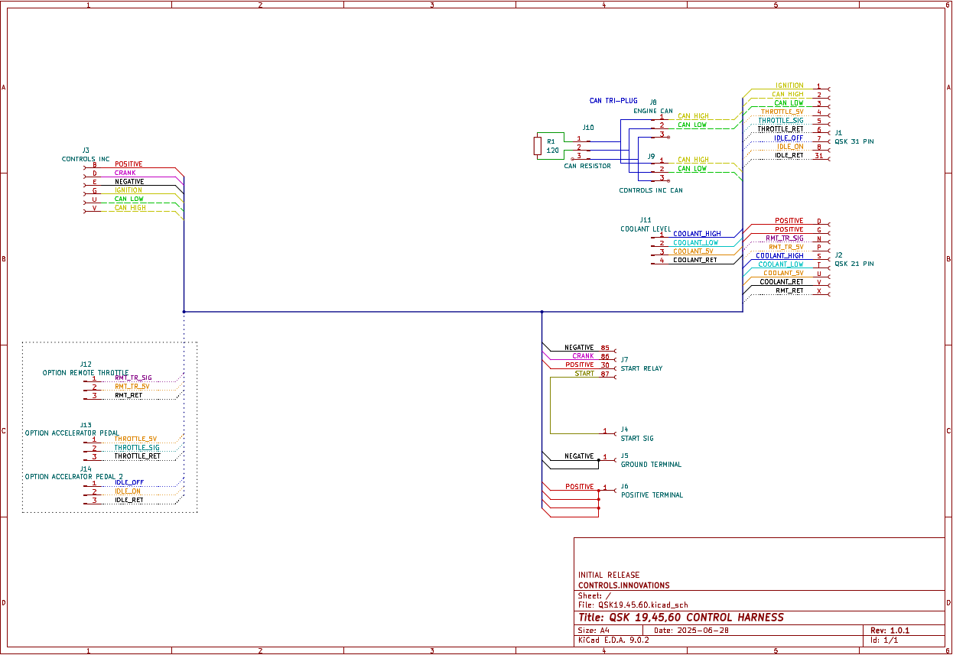Viewport: 953px width, 655px height.
Task: Select the CRANK wire label on J3
Action: click(125, 173)
